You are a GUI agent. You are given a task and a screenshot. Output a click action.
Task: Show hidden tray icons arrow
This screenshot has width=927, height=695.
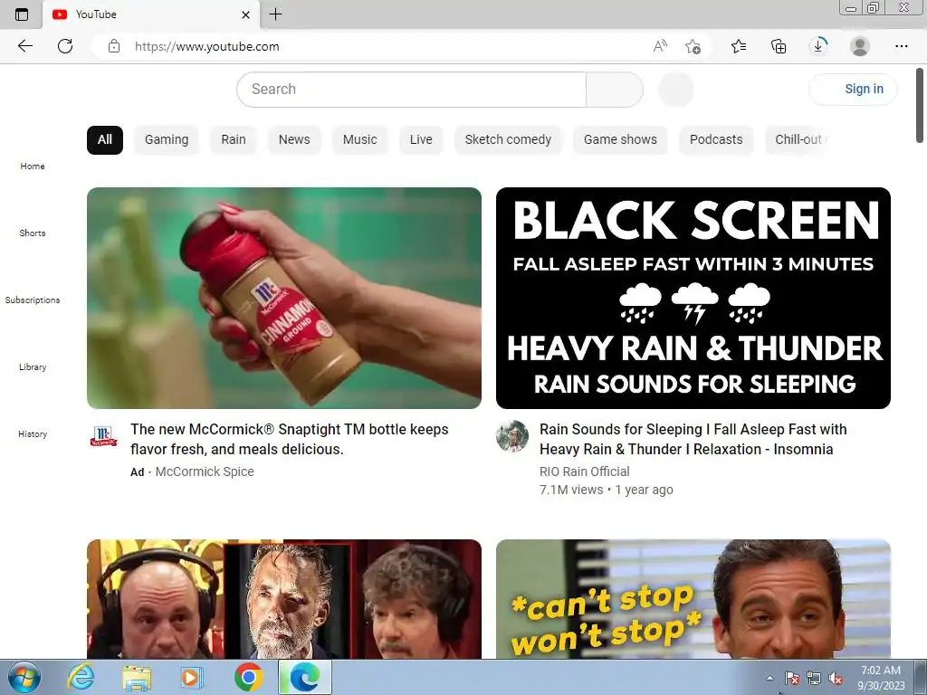coord(769,678)
